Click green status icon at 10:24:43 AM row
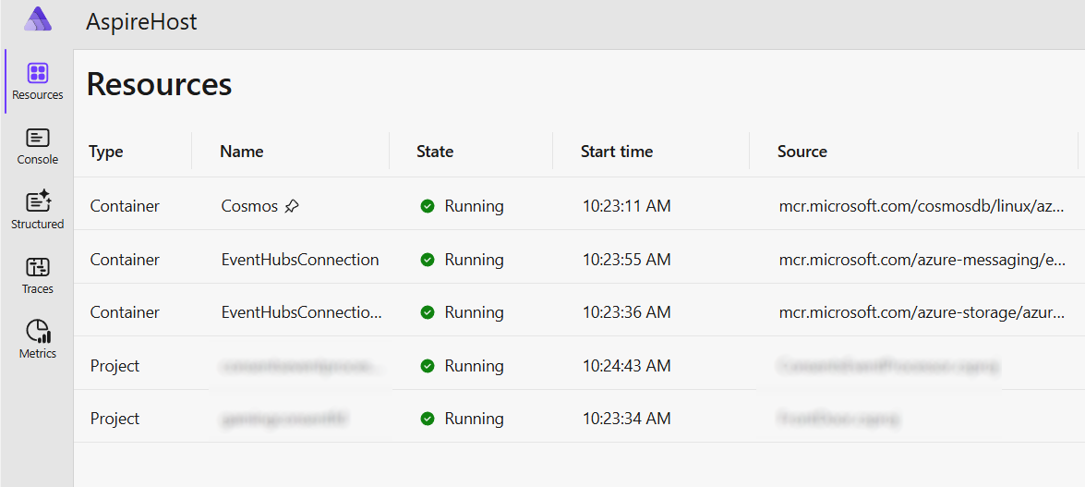 [428, 366]
